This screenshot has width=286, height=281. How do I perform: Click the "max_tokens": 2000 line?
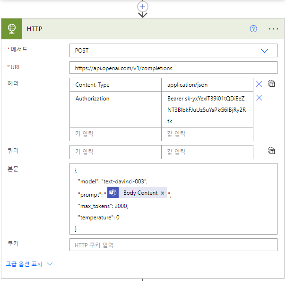[x=103, y=206]
